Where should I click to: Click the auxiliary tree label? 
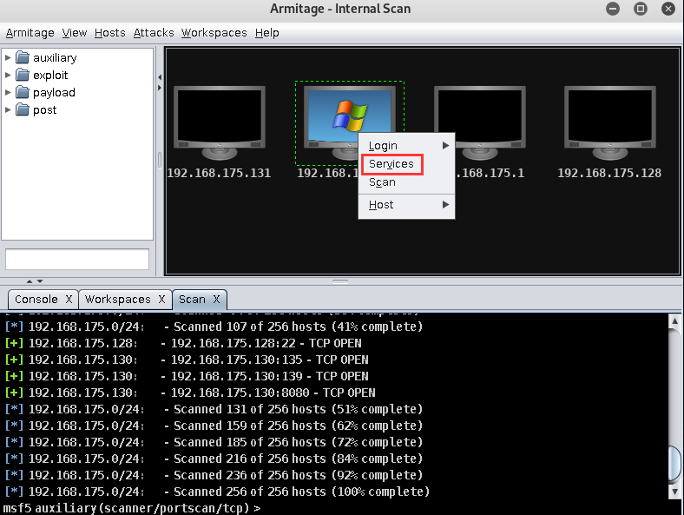coord(55,57)
